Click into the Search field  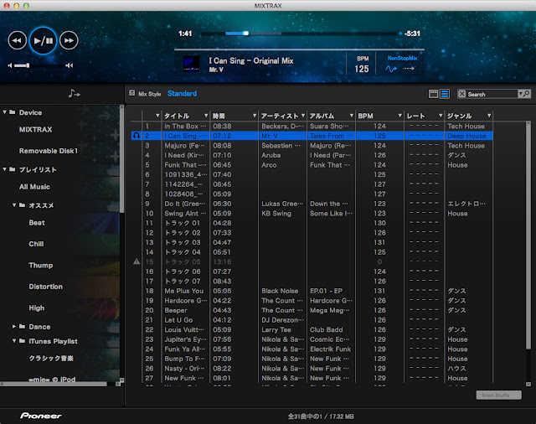(x=492, y=94)
